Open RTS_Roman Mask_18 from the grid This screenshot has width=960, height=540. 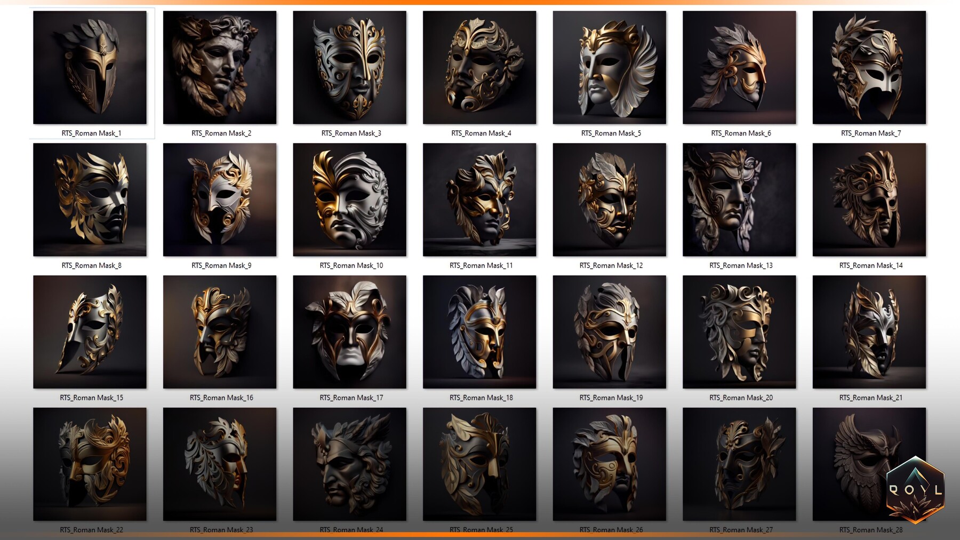[481, 332]
